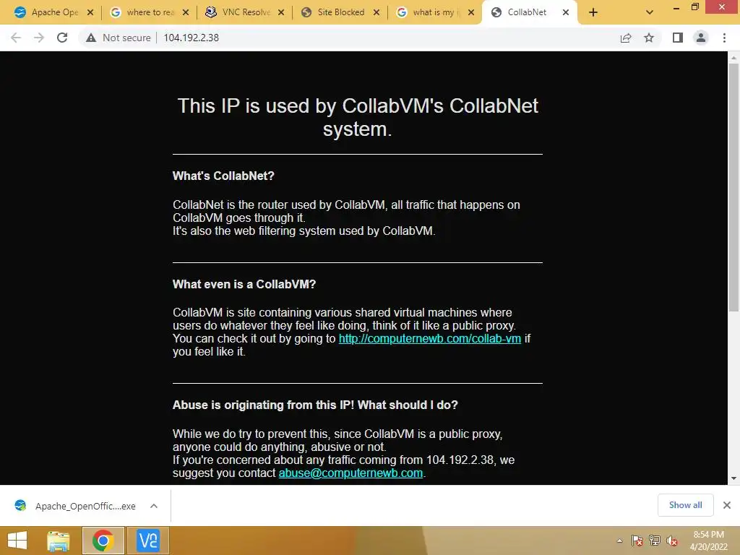This screenshot has width=740, height=555.
Task: Click the muted volume tray icon
Action: (672, 541)
